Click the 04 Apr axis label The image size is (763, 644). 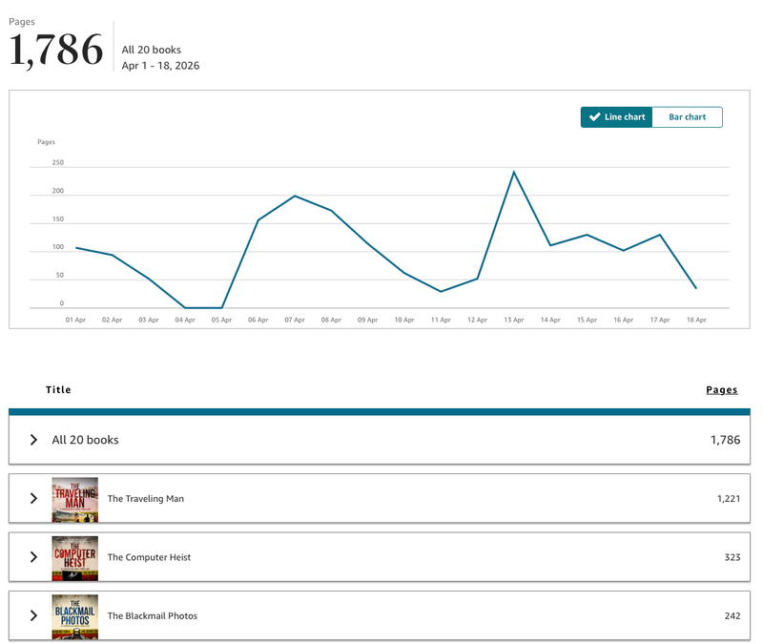coord(185,320)
